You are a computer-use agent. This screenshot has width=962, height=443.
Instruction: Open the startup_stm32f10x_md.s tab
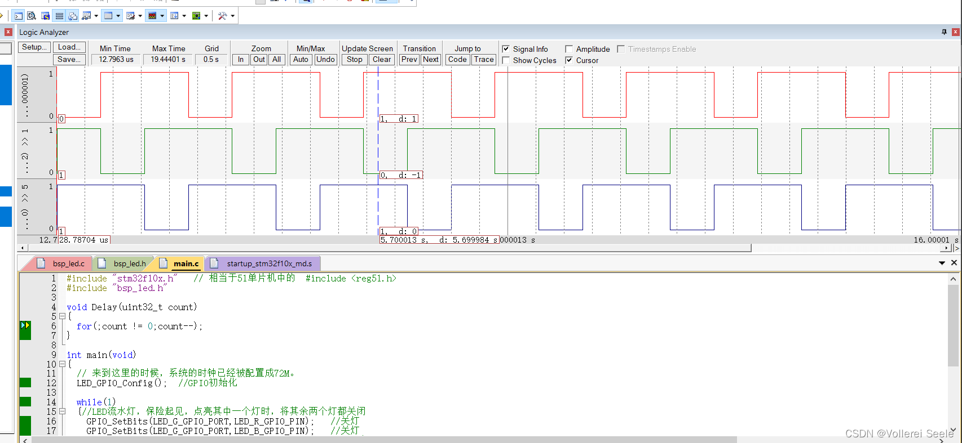[x=263, y=263]
